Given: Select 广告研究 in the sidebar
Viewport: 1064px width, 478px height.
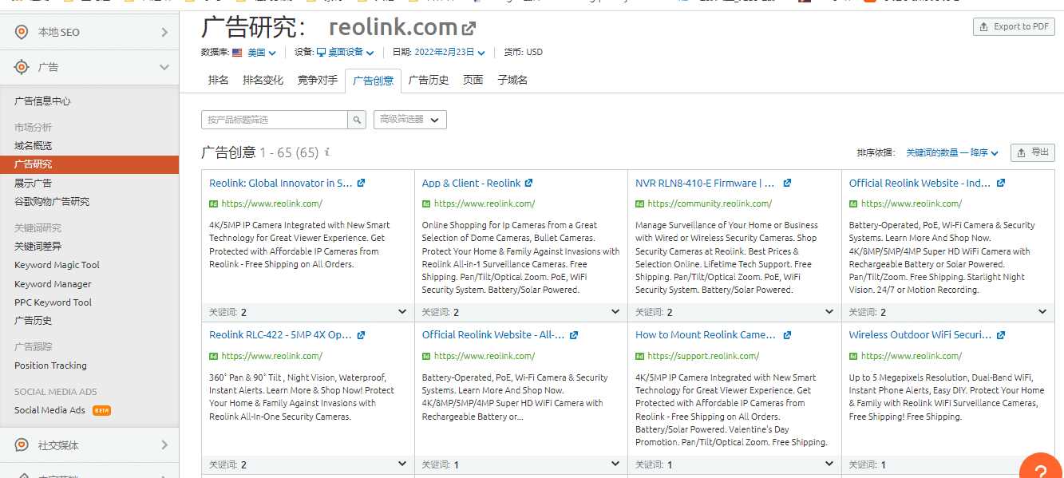Looking at the screenshot, I should click(89, 164).
